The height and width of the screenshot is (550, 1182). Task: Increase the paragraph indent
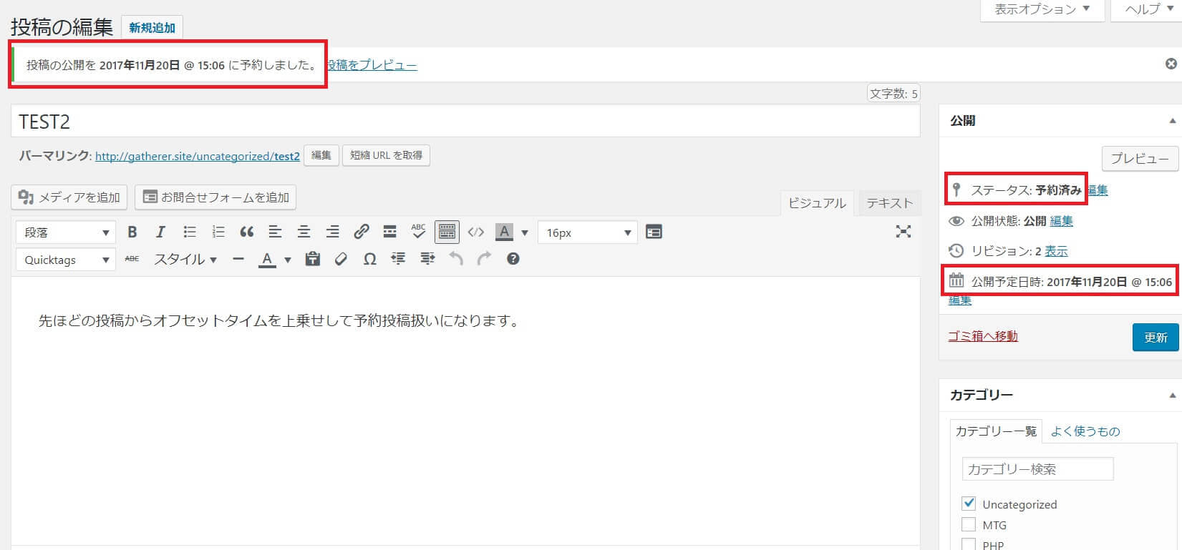[x=427, y=259]
